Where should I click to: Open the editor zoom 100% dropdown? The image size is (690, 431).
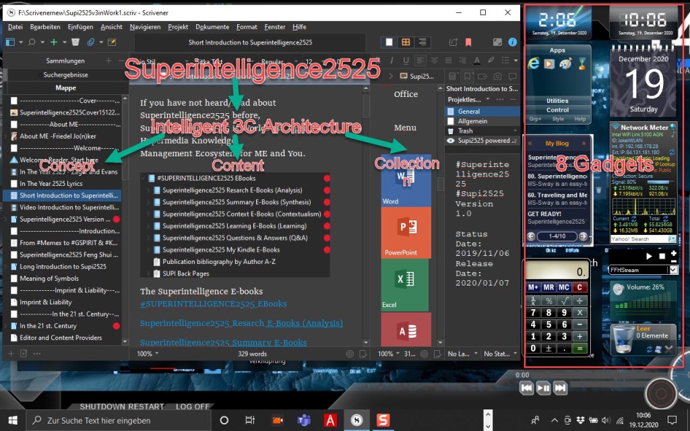(x=148, y=354)
